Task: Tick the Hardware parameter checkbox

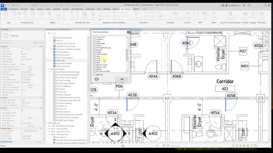Action: [95, 39]
